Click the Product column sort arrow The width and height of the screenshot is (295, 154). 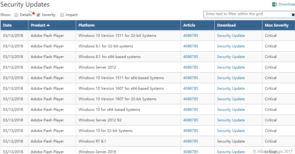(48, 25)
